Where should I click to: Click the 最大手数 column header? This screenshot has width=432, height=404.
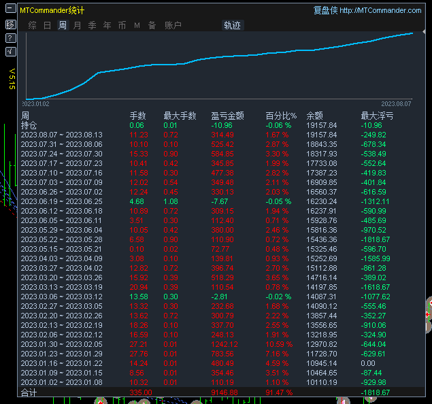[180, 116]
